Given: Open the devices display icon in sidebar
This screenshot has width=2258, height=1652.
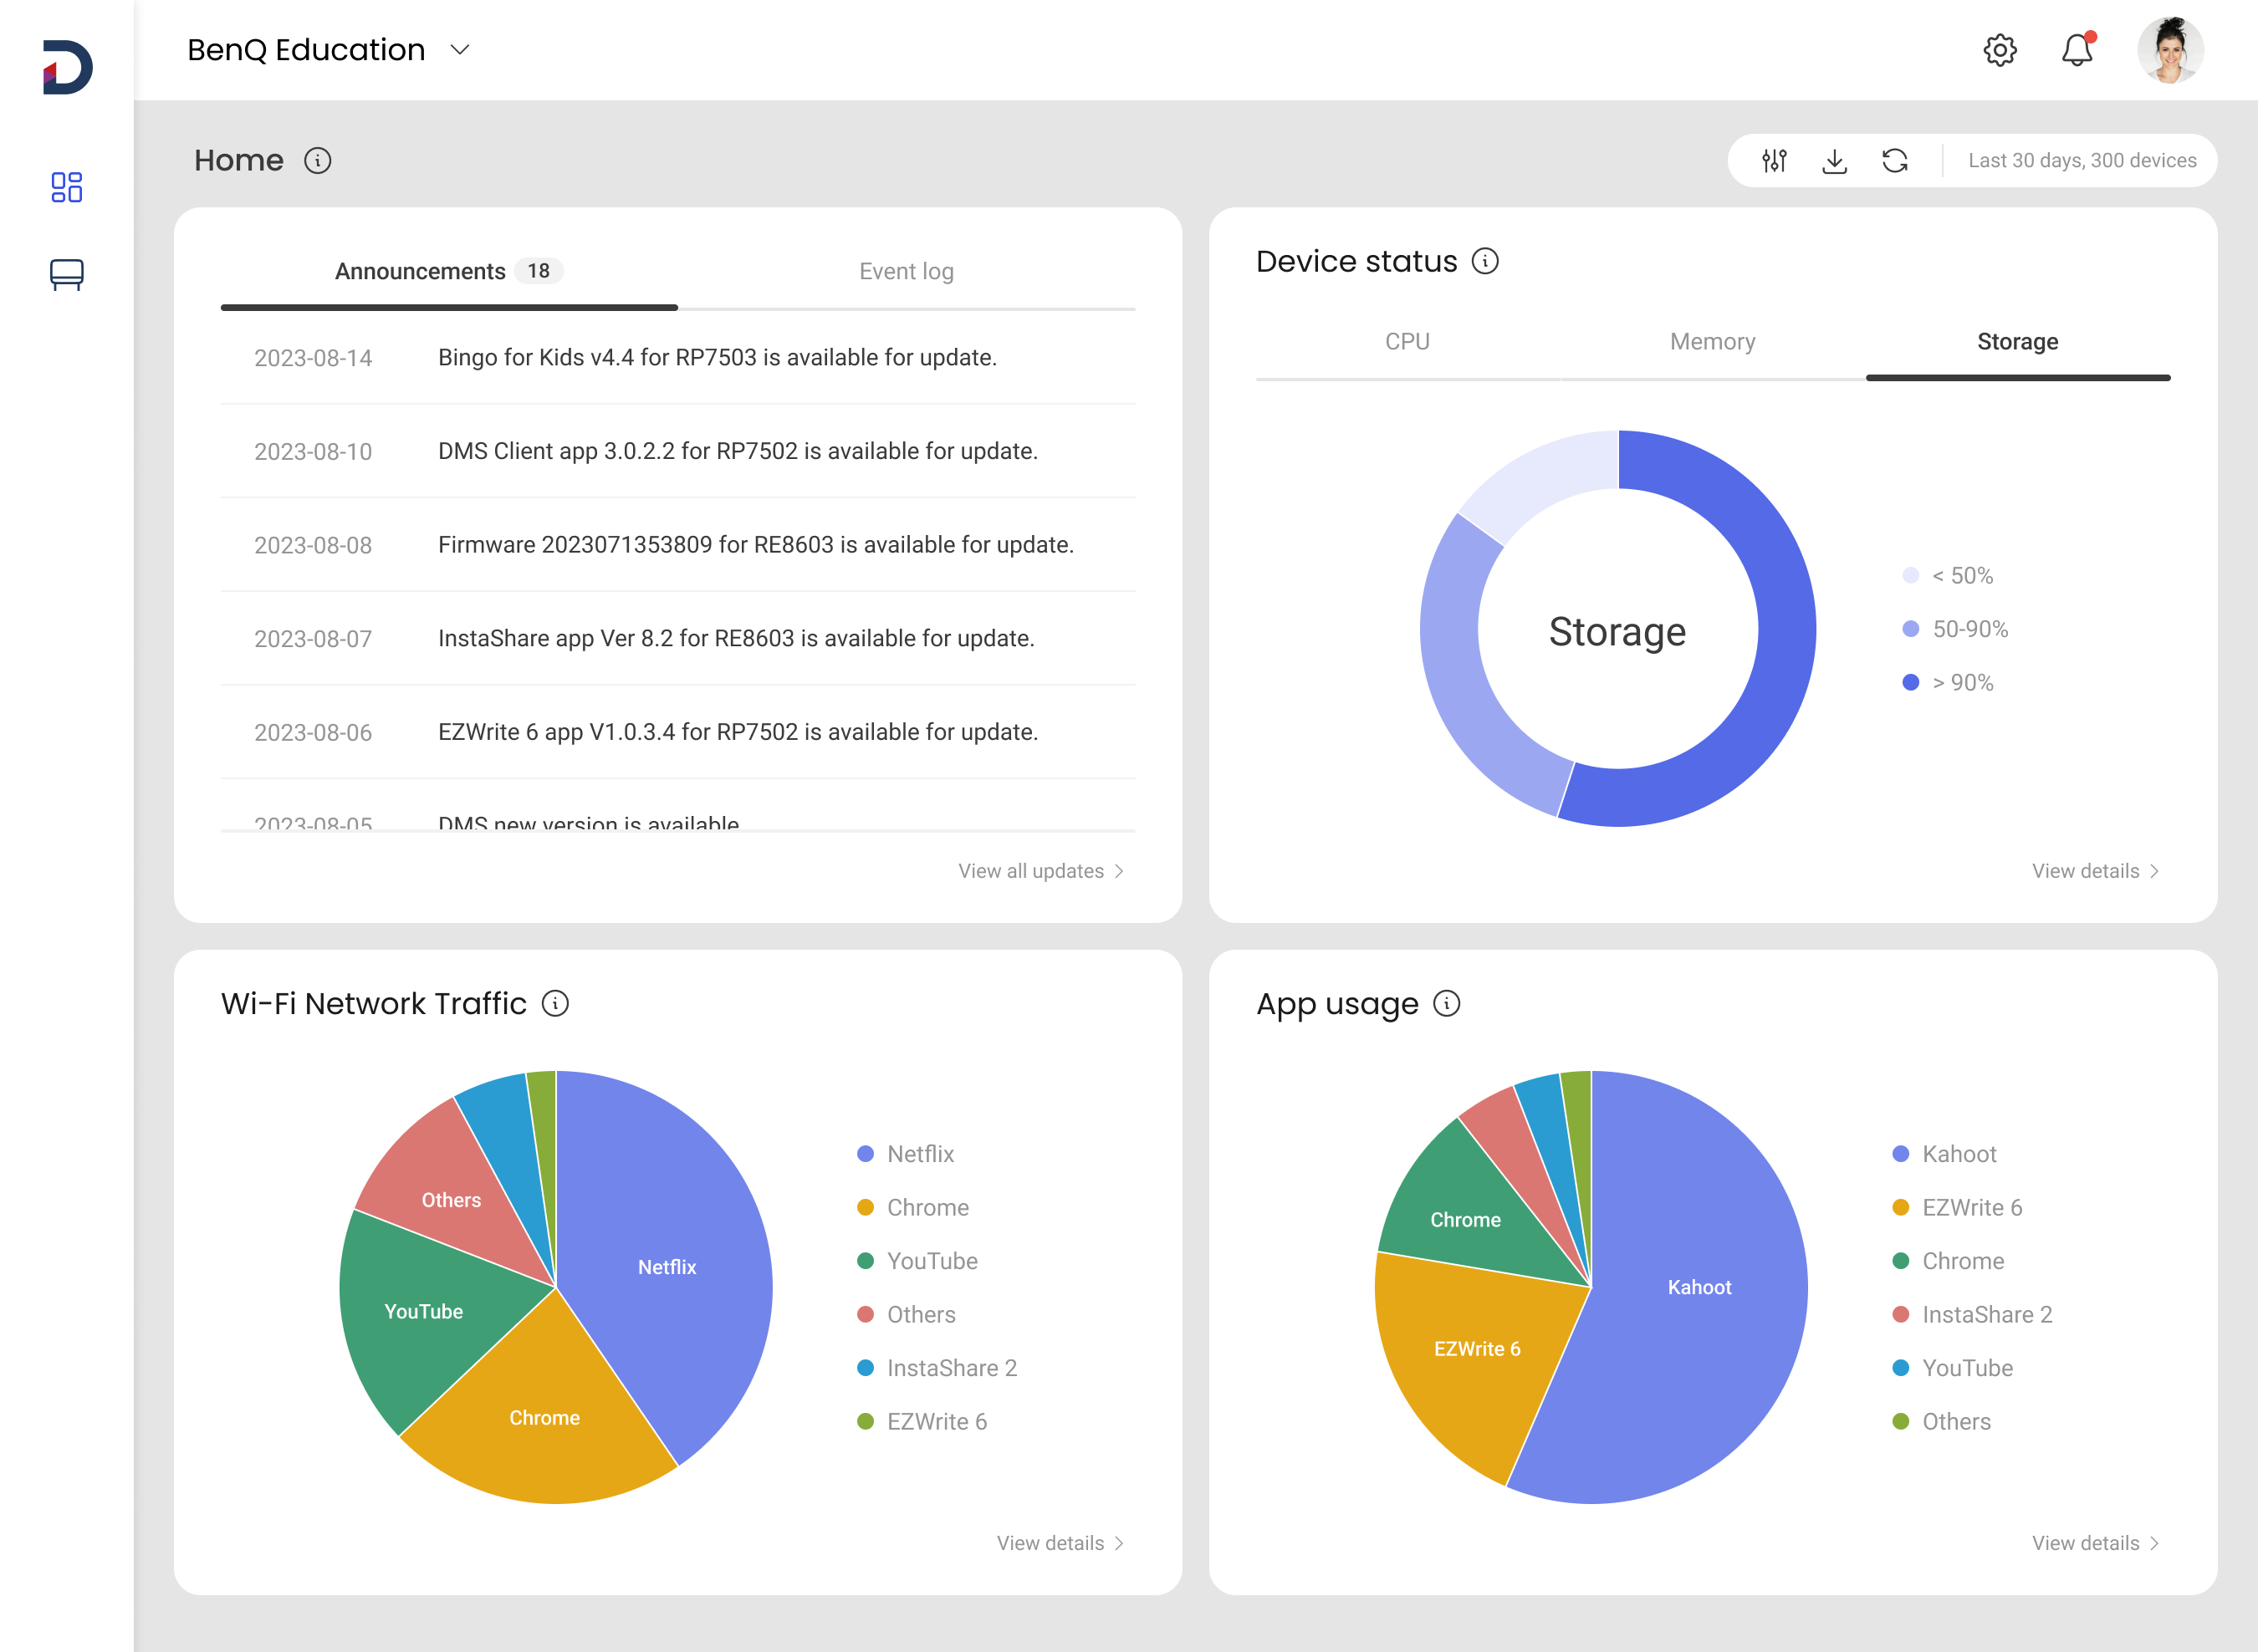Looking at the screenshot, I should coord(67,275).
